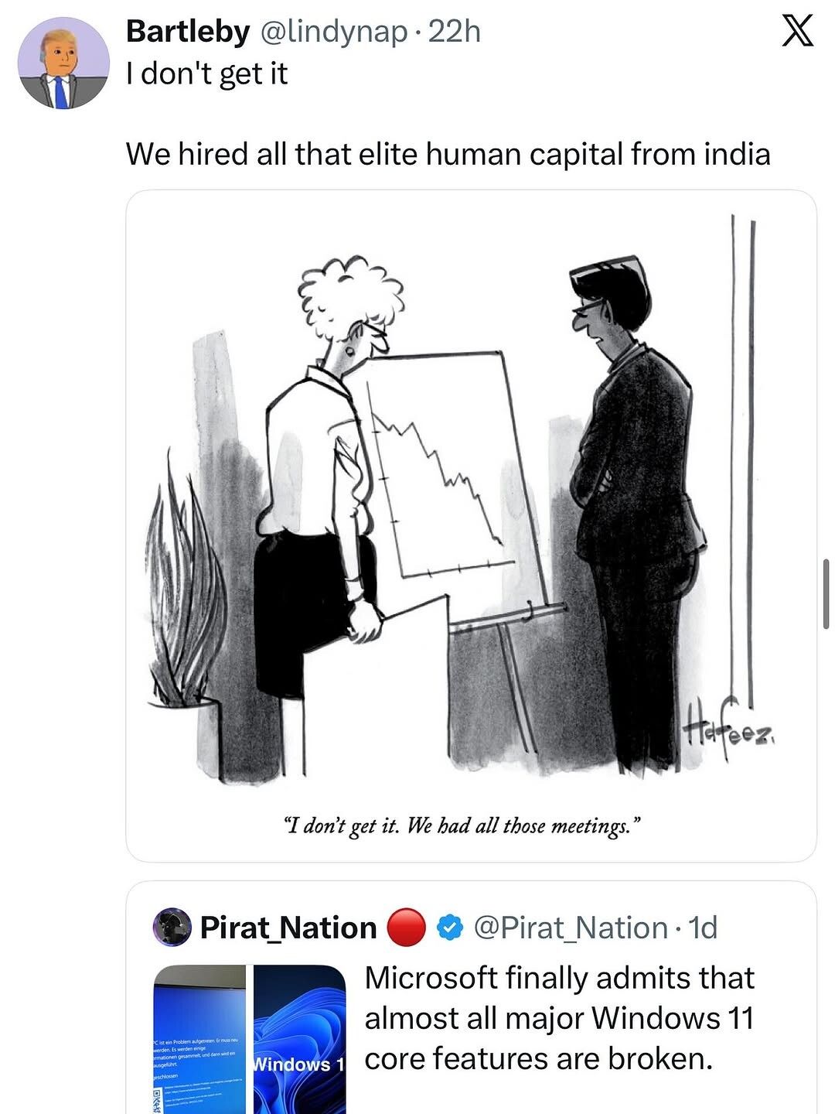Open the @Pirat_Nation handle link

[569, 927]
